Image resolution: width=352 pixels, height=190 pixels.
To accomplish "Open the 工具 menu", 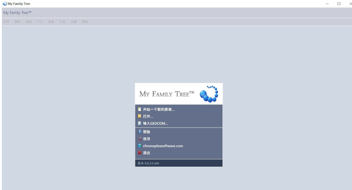I will pyautogui.click(x=62, y=22).
